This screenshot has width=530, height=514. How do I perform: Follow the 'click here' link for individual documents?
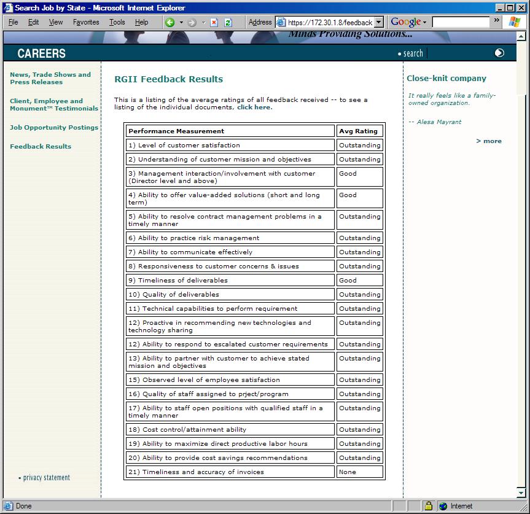point(254,107)
